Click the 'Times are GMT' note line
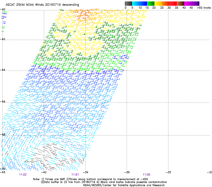This screenshot has height=187, width=212. coord(91,179)
